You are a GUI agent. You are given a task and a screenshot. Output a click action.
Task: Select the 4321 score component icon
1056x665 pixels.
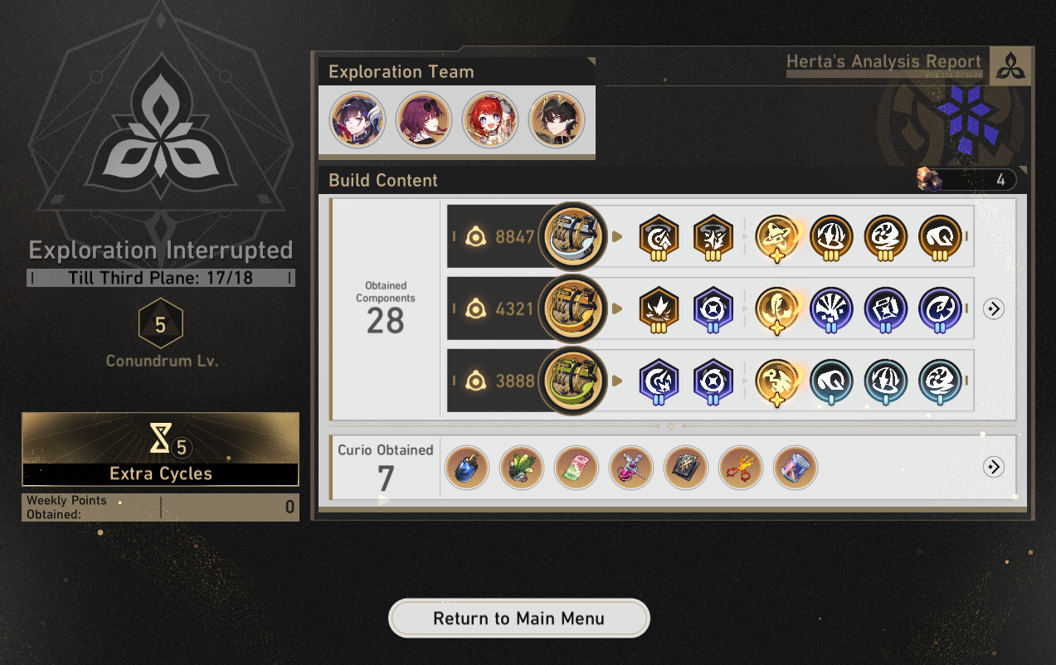[572, 309]
